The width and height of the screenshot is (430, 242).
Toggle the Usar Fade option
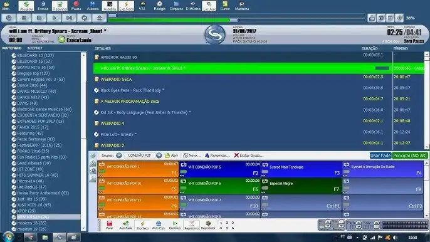(380, 155)
